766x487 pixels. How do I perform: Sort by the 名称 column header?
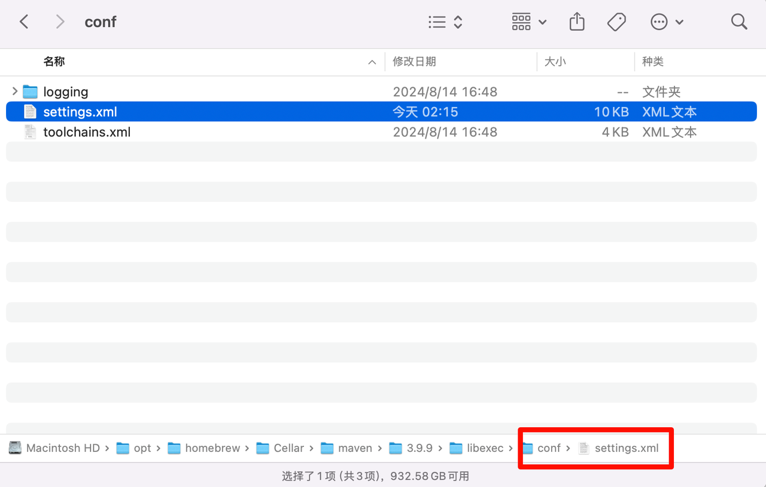pyautogui.click(x=54, y=62)
